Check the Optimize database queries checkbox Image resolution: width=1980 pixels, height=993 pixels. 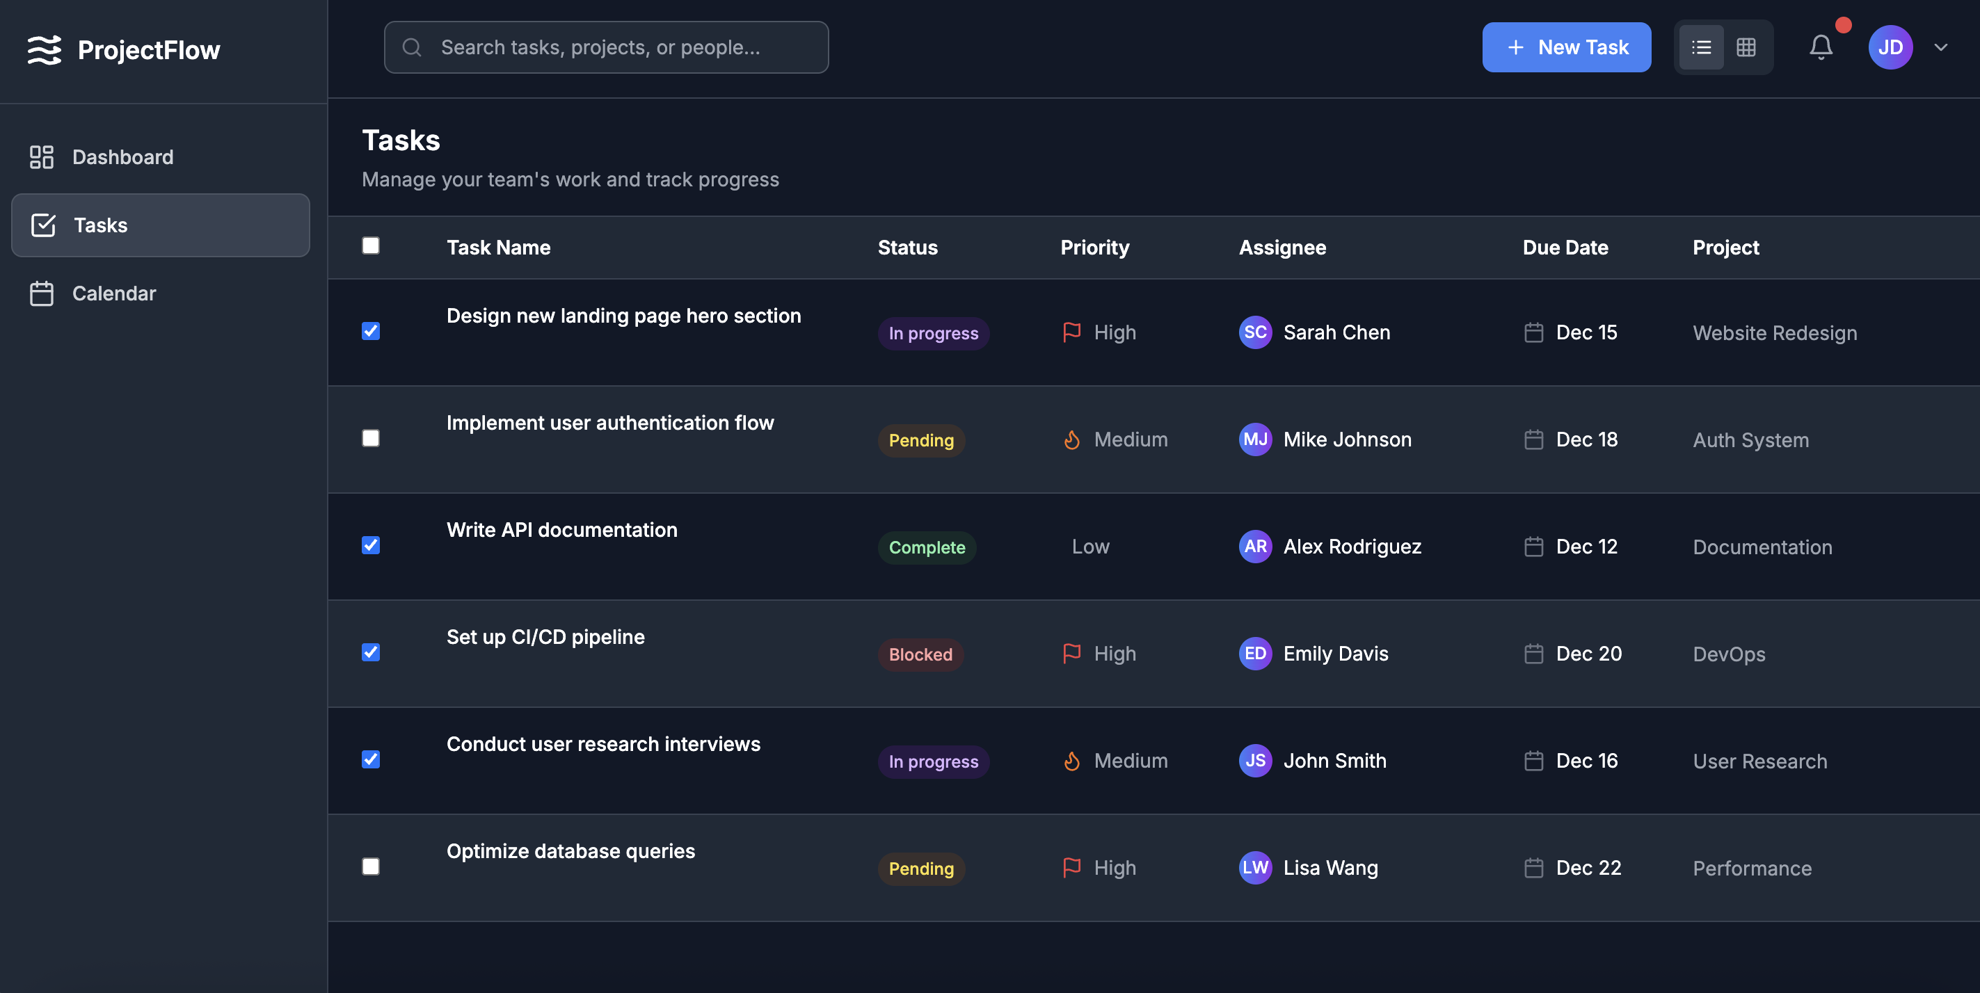tap(371, 866)
